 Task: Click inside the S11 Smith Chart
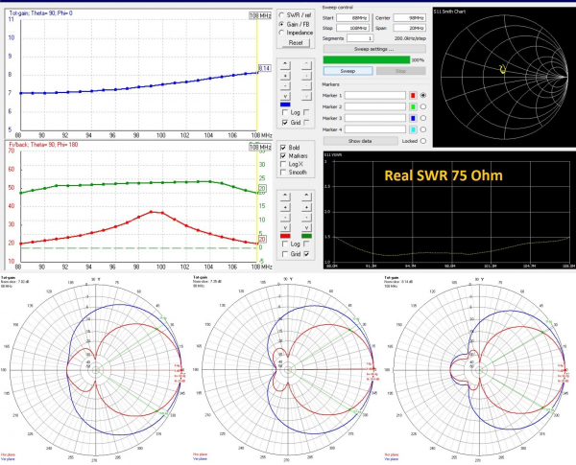click(x=504, y=77)
